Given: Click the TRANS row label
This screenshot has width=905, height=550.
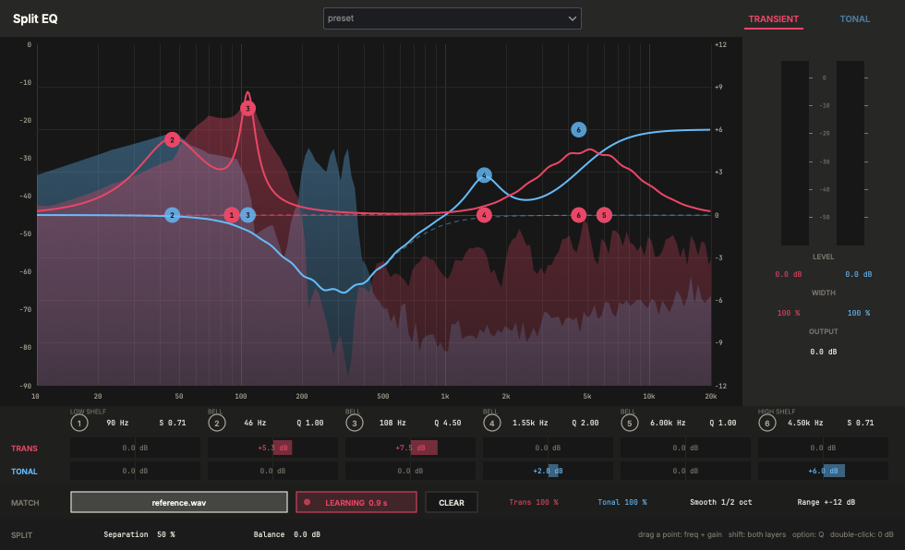Looking at the screenshot, I should tap(24, 448).
